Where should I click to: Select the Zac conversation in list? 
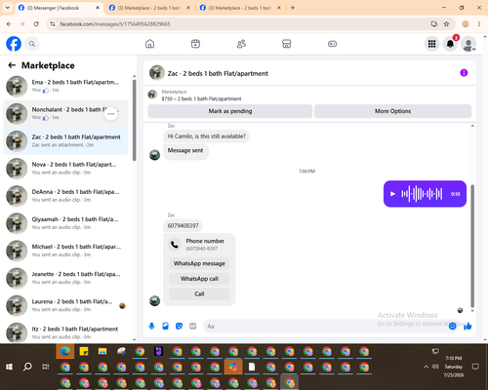65,141
